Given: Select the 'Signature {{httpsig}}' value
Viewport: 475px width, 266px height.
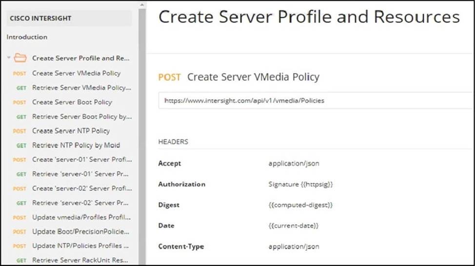Looking at the screenshot, I should pos(300,184).
